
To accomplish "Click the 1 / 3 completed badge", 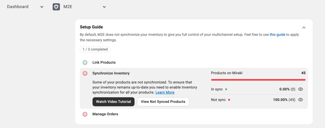I will (x=95, y=50).
